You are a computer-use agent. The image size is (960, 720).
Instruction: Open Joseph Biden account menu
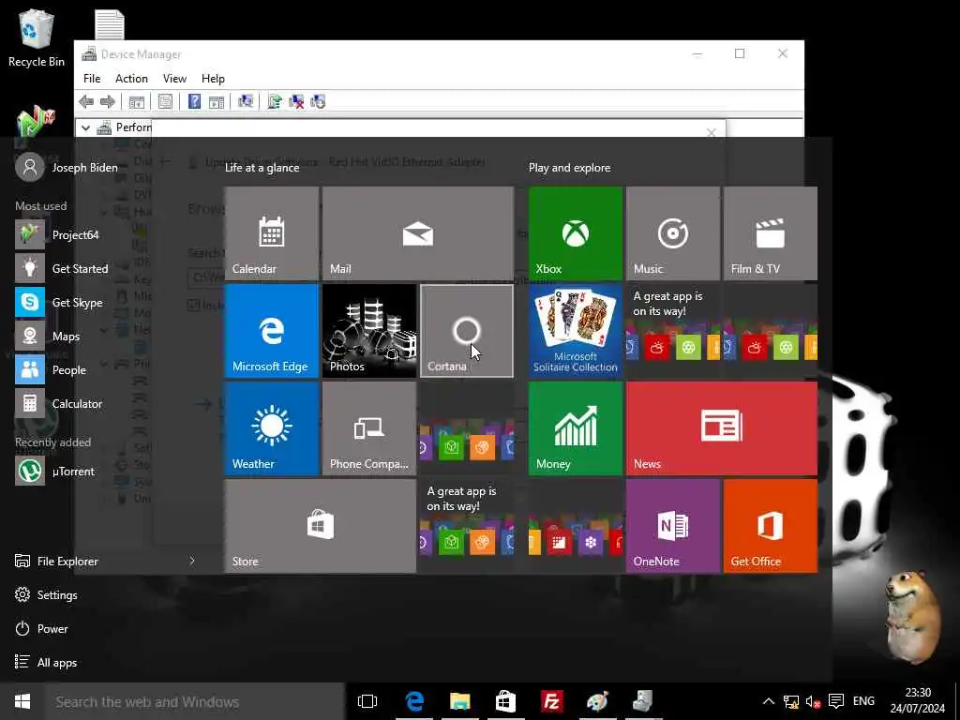[x=67, y=167]
